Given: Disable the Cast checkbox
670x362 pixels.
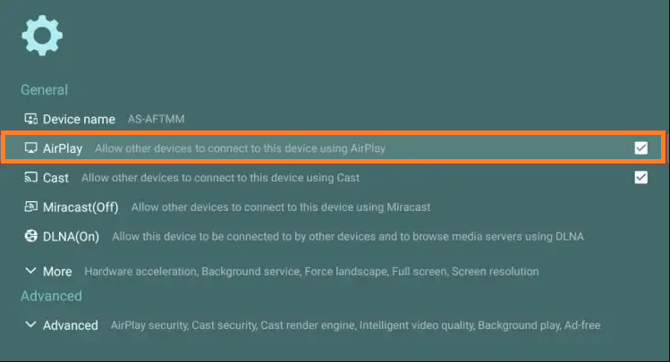Looking at the screenshot, I should click(x=640, y=177).
